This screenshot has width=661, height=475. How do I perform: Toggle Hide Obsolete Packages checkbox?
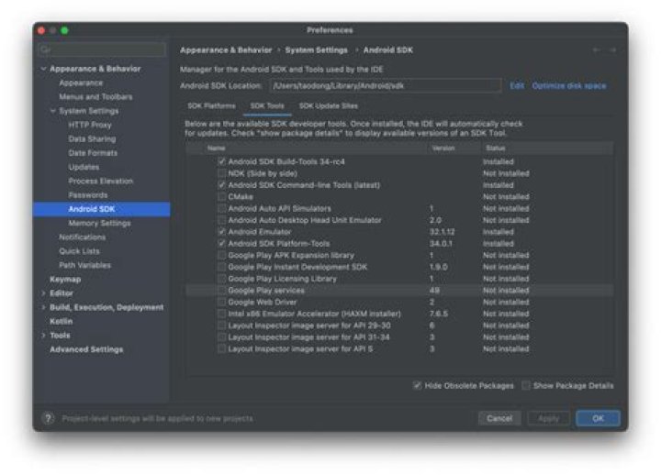[x=418, y=385]
